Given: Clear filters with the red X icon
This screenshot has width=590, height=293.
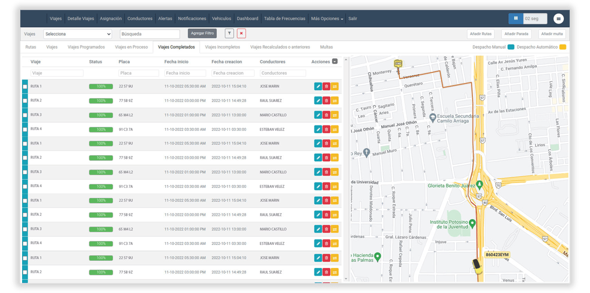Looking at the screenshot, I should click(x=241, y=33).
